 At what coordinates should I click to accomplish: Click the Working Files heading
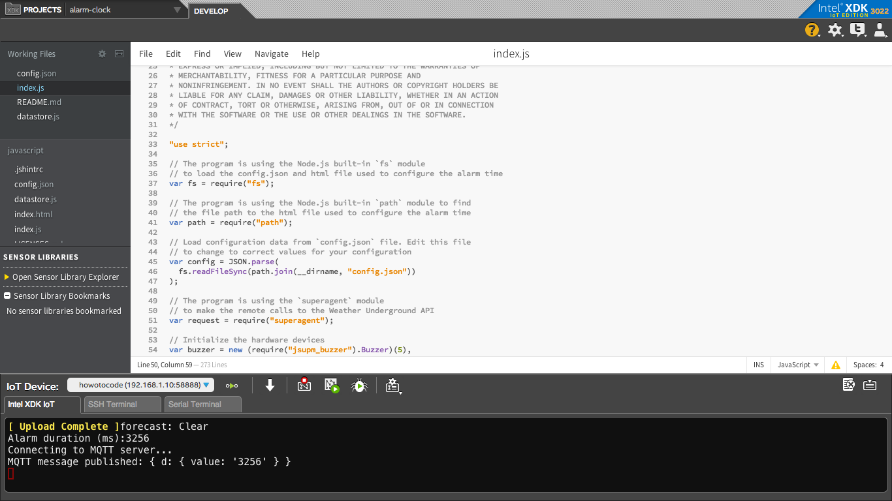click(31, 54)
